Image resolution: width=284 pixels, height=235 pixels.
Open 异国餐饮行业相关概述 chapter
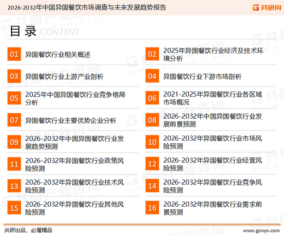(58, 55)
